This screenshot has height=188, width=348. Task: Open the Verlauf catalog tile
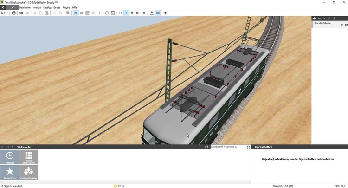coord(10,157)
